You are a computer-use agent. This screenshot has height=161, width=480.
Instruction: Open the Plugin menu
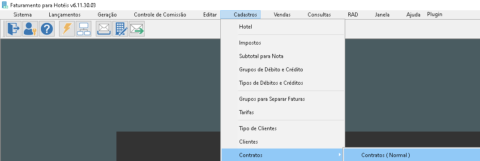tap(435, 14)
